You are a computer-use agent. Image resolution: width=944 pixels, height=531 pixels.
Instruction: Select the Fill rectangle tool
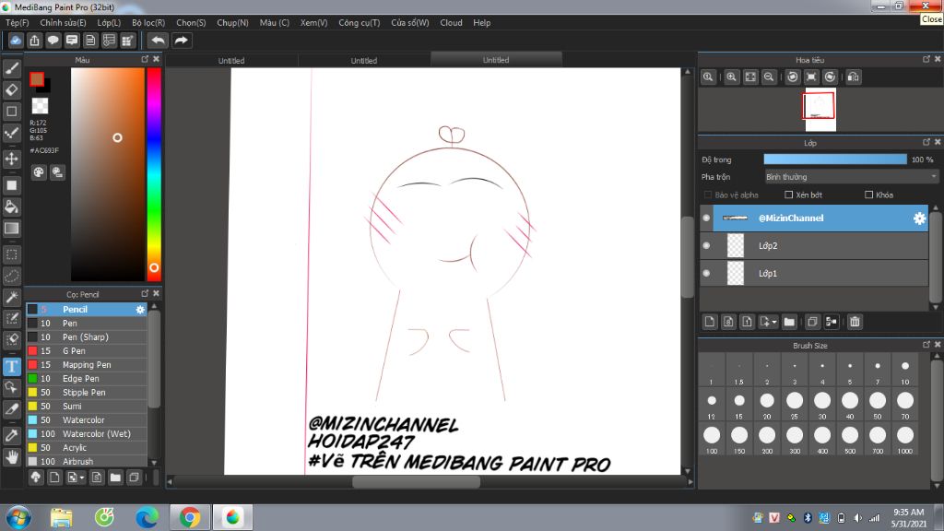click(x=11, y=184)
